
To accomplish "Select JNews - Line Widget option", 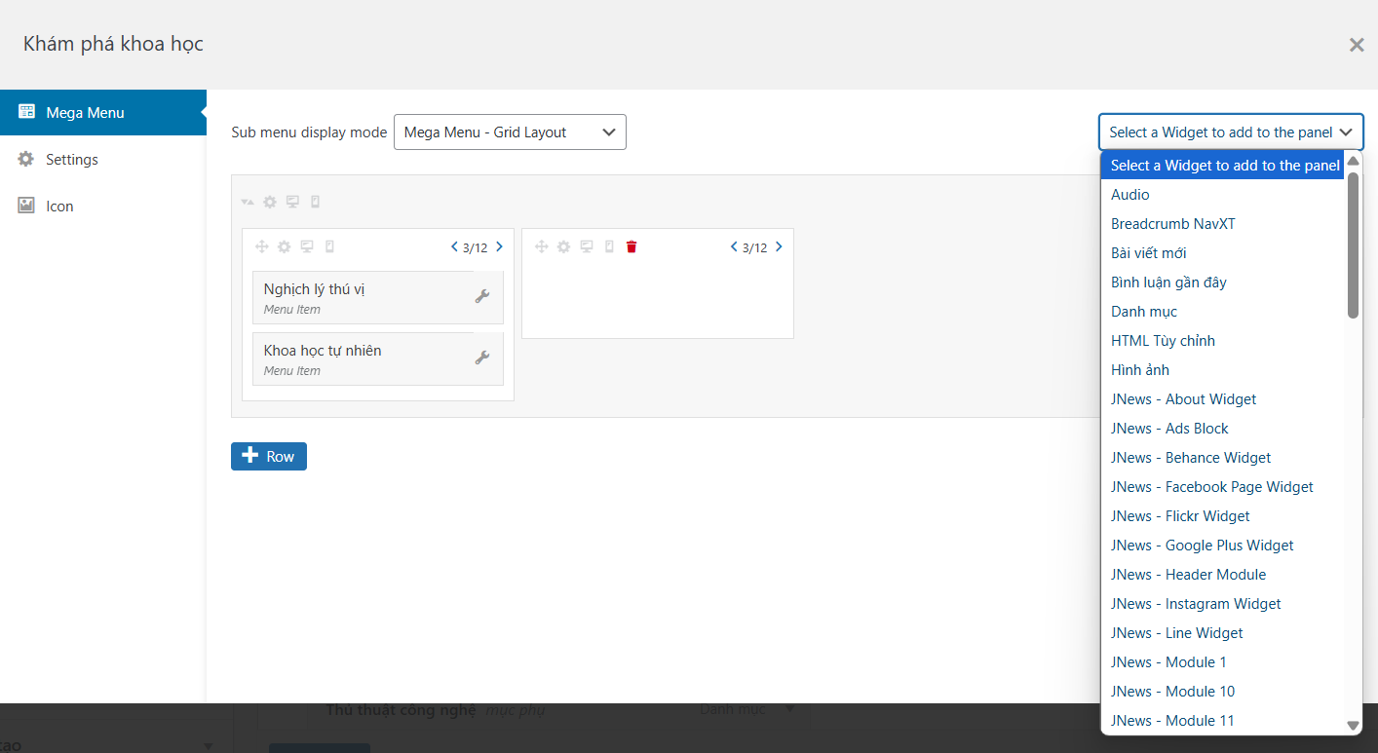I will click(1223, 633).
